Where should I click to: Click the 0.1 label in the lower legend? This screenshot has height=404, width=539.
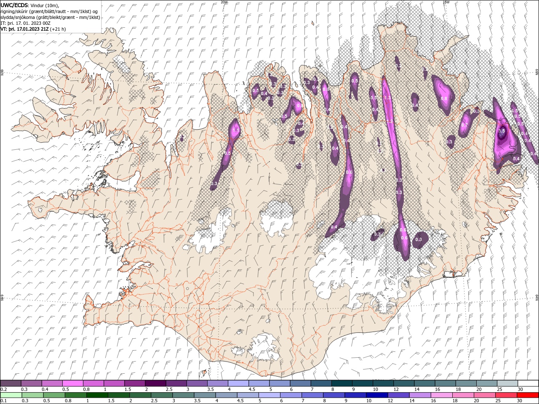(3, 401)
